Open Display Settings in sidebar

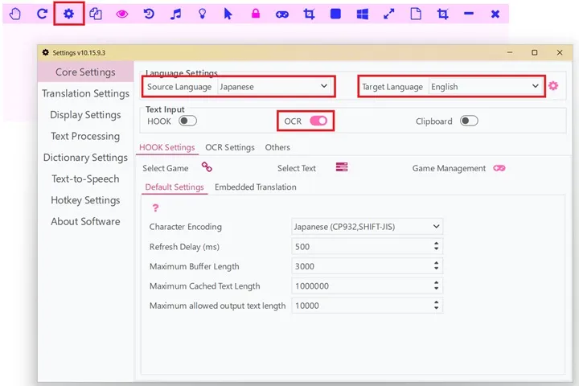click(85, 115)
